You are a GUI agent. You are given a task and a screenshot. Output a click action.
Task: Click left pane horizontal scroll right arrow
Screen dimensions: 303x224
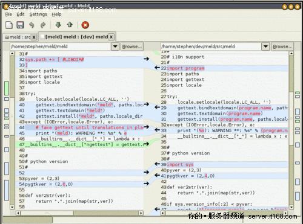point(141,213)
